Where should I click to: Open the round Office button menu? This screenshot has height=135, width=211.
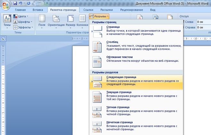5,5
